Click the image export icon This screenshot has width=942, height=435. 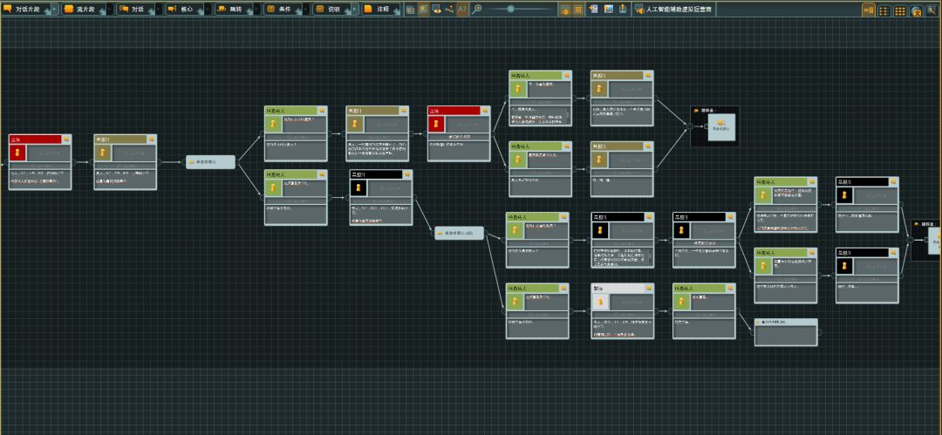[608, 10]
